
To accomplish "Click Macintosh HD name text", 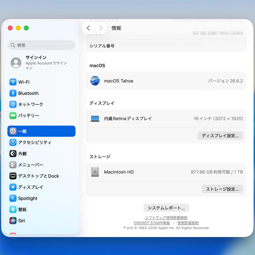I will [x=119, y=172].
